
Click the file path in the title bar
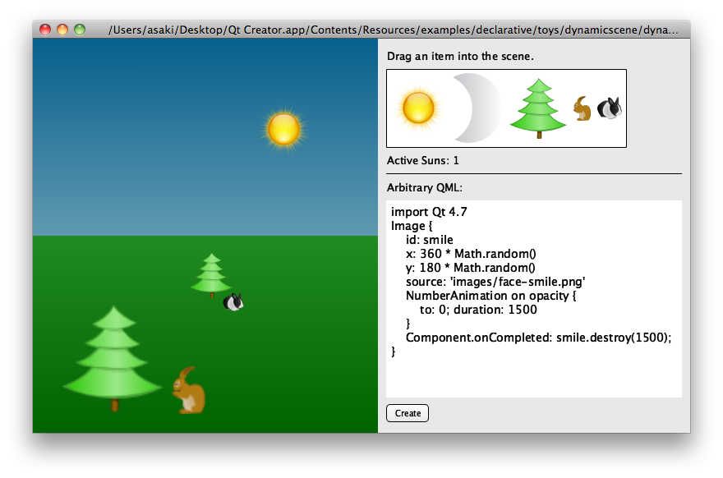[x=394, y=30]
